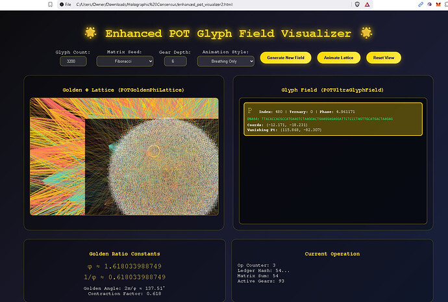Click the left sun icon beside the title

pyautogui.click(x=89, y=32)
